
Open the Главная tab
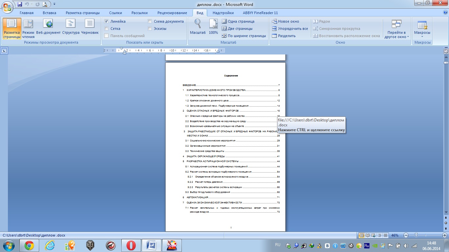[27, 13]
